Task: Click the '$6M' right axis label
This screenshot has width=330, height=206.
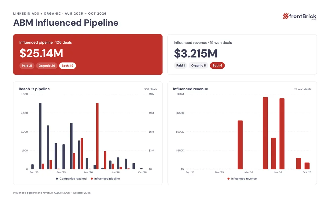Action: 151,132
